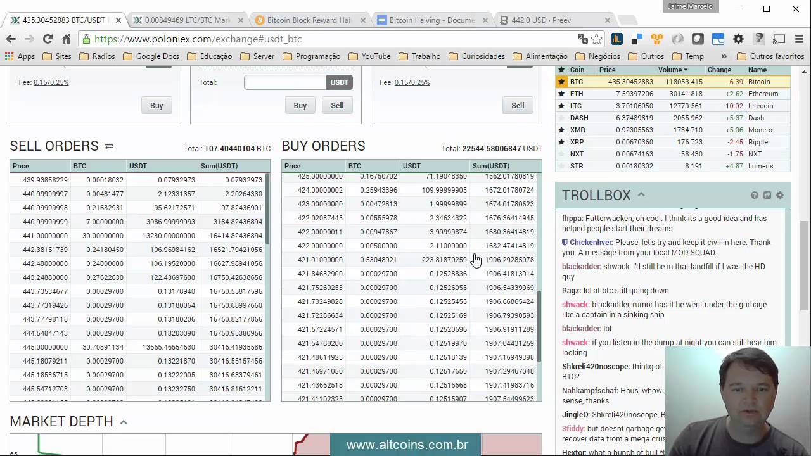
Task: Click buy order price 424.00000002
Action: point(320,190)
